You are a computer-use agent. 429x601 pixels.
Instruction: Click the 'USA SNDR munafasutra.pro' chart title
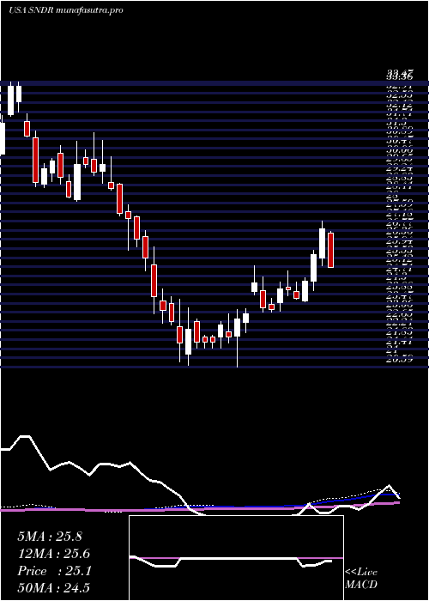[65, 10]
